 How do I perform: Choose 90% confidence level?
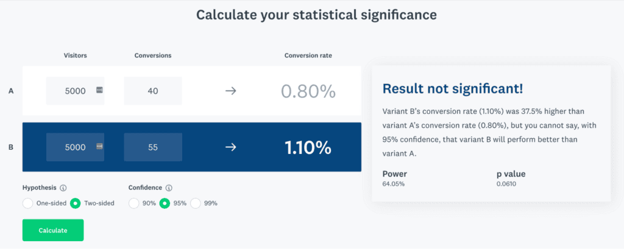[x=133, y=203]
